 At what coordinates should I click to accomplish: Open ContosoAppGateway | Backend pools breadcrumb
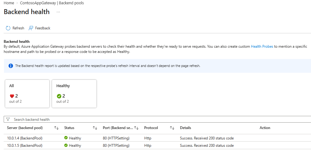pos(52,3)
